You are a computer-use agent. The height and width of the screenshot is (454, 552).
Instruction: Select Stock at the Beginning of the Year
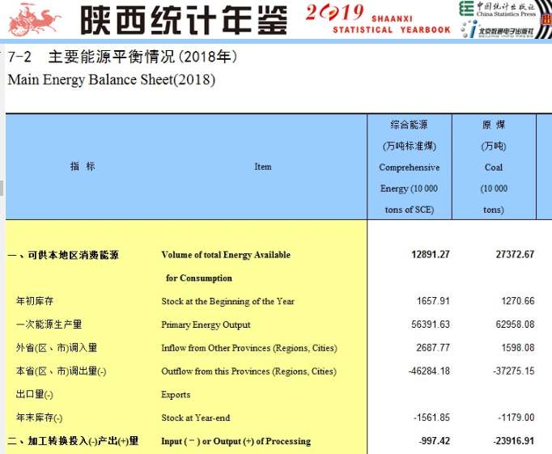pyautogui.click(x=227, y=301)
